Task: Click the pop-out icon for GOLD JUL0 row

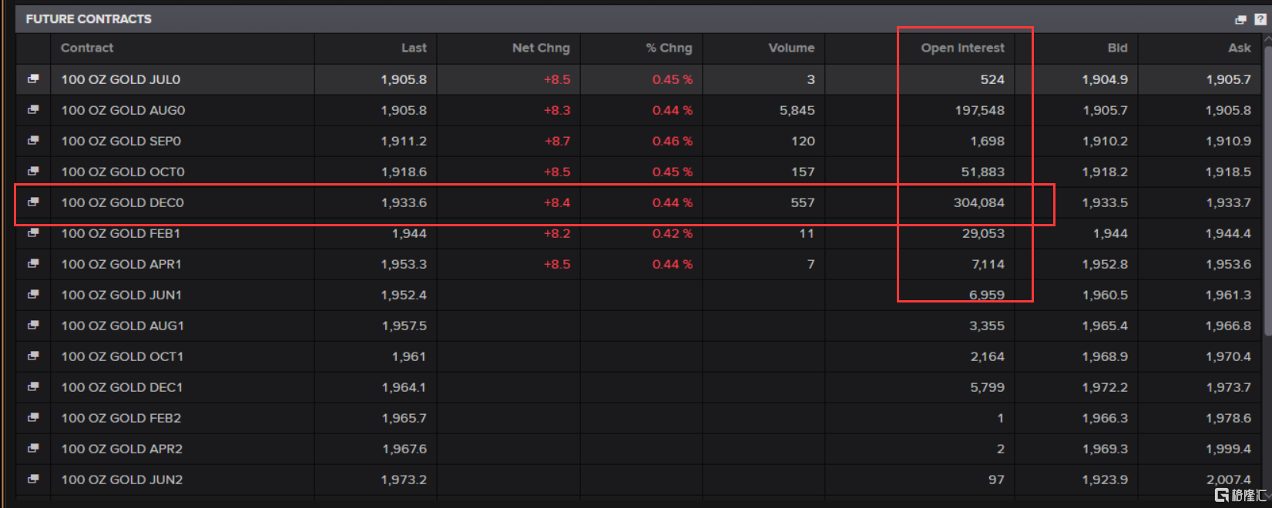Action: click(x=33, y=79)
